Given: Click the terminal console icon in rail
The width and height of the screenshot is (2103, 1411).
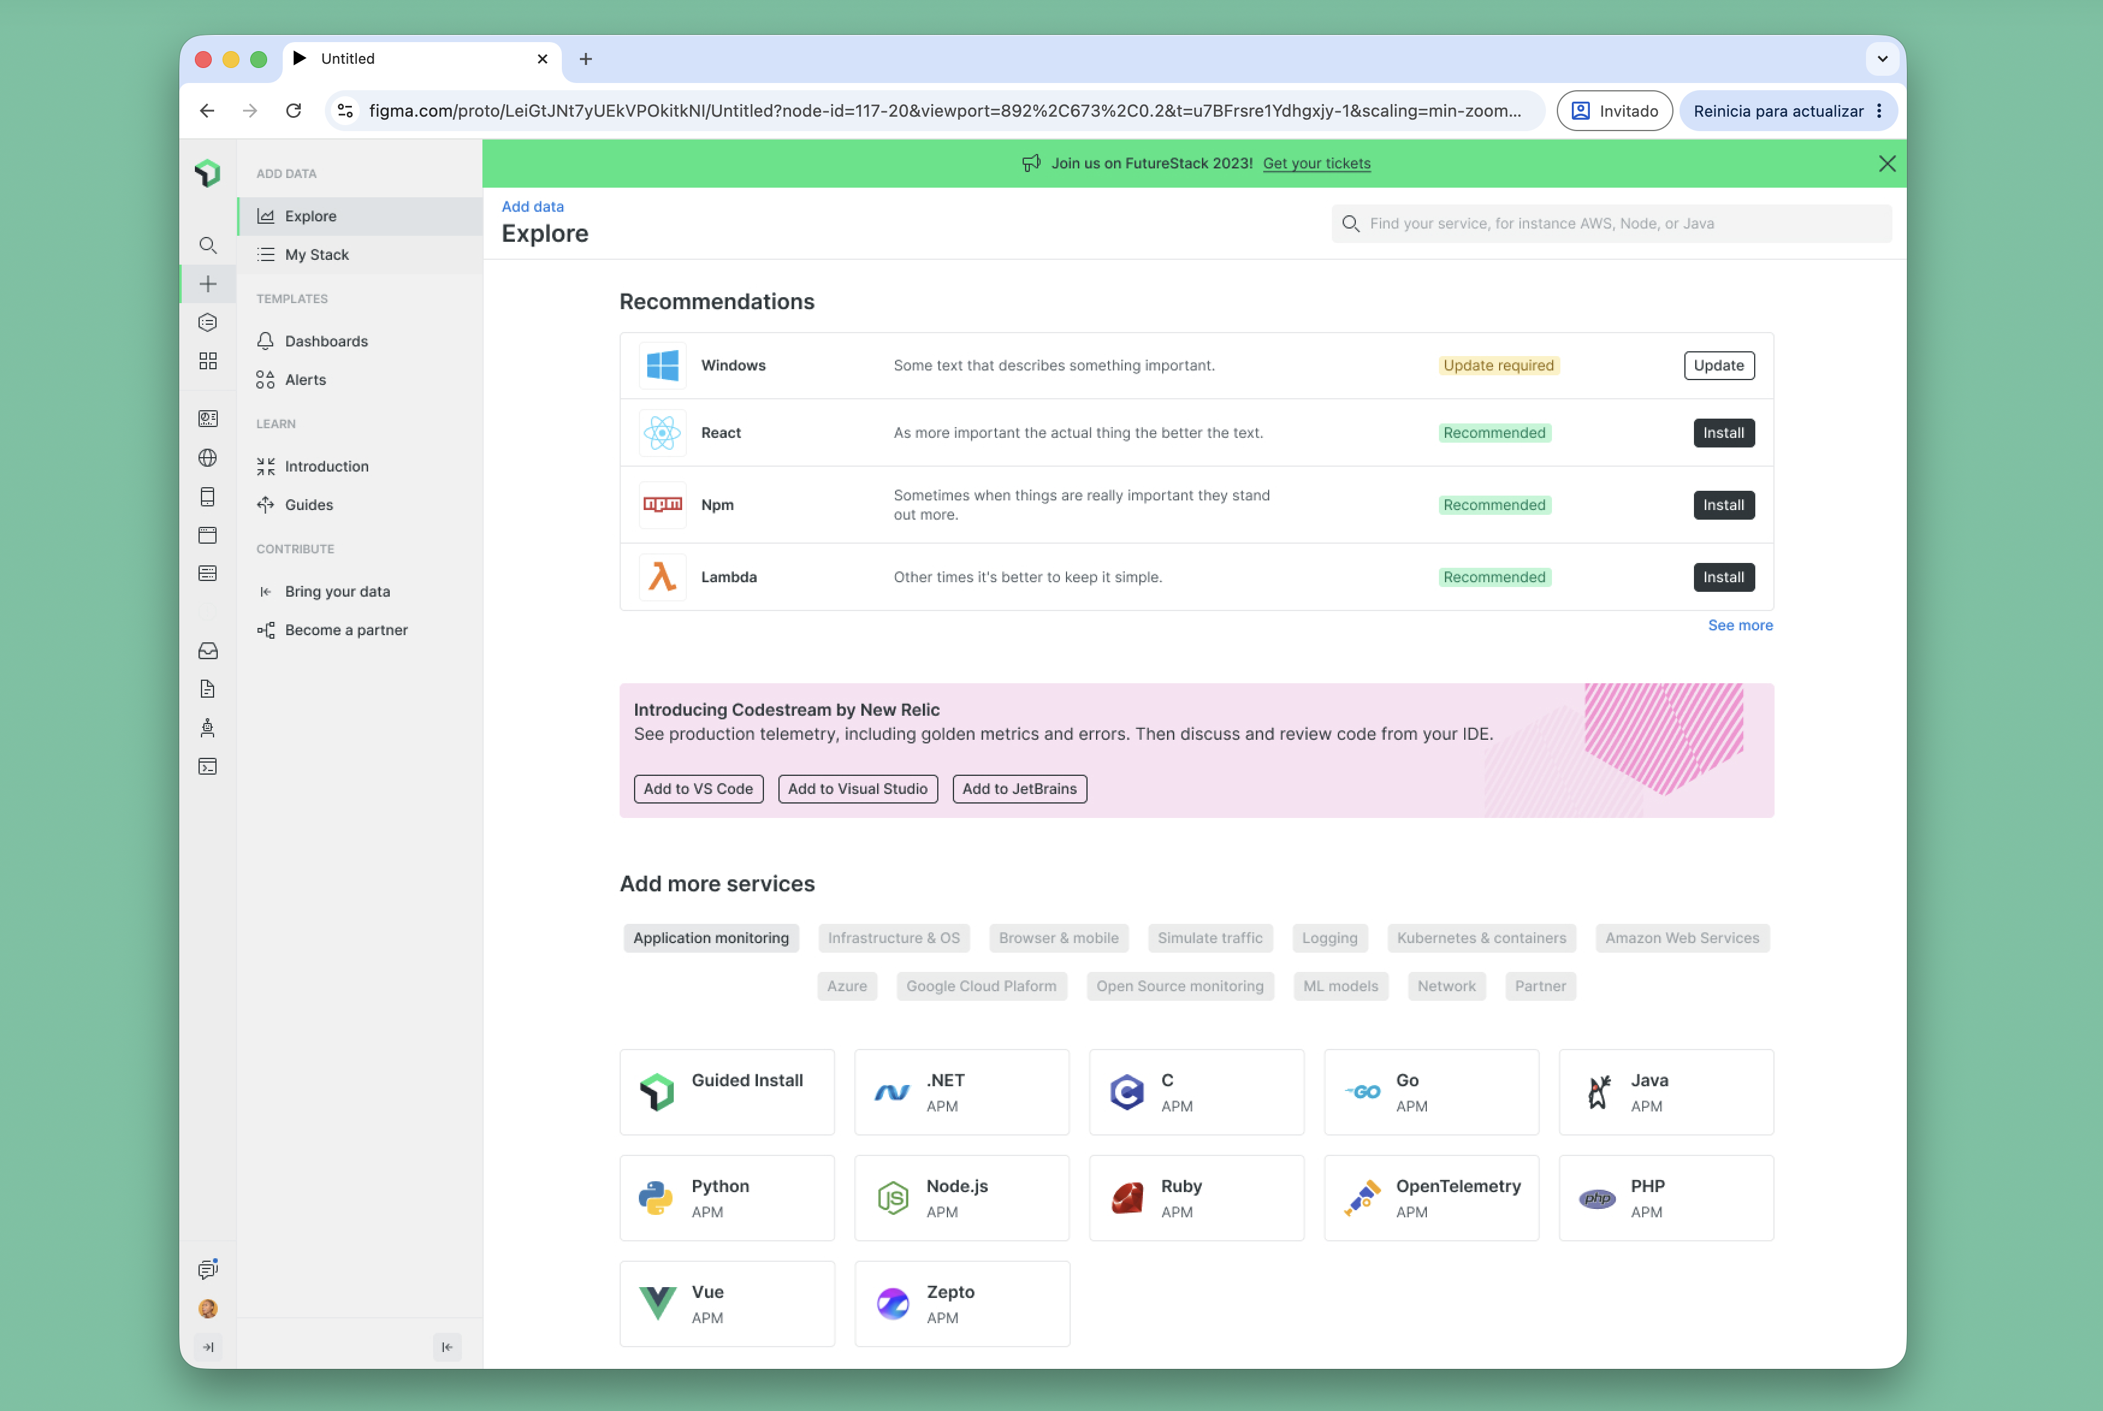Looking at the screenshot, I should [207, 767].
